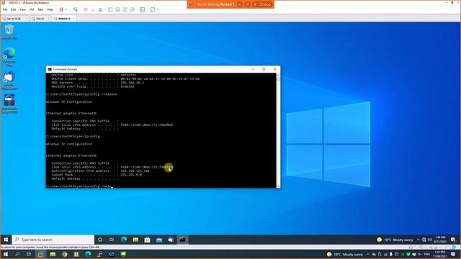Screen dimensions: 461x259
Task: Click Command Prompt scrollbar up arrow
Action: [x=278, y=75]
